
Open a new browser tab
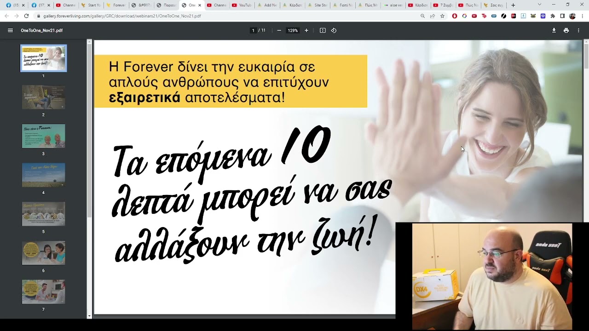[x=513, y=5]
